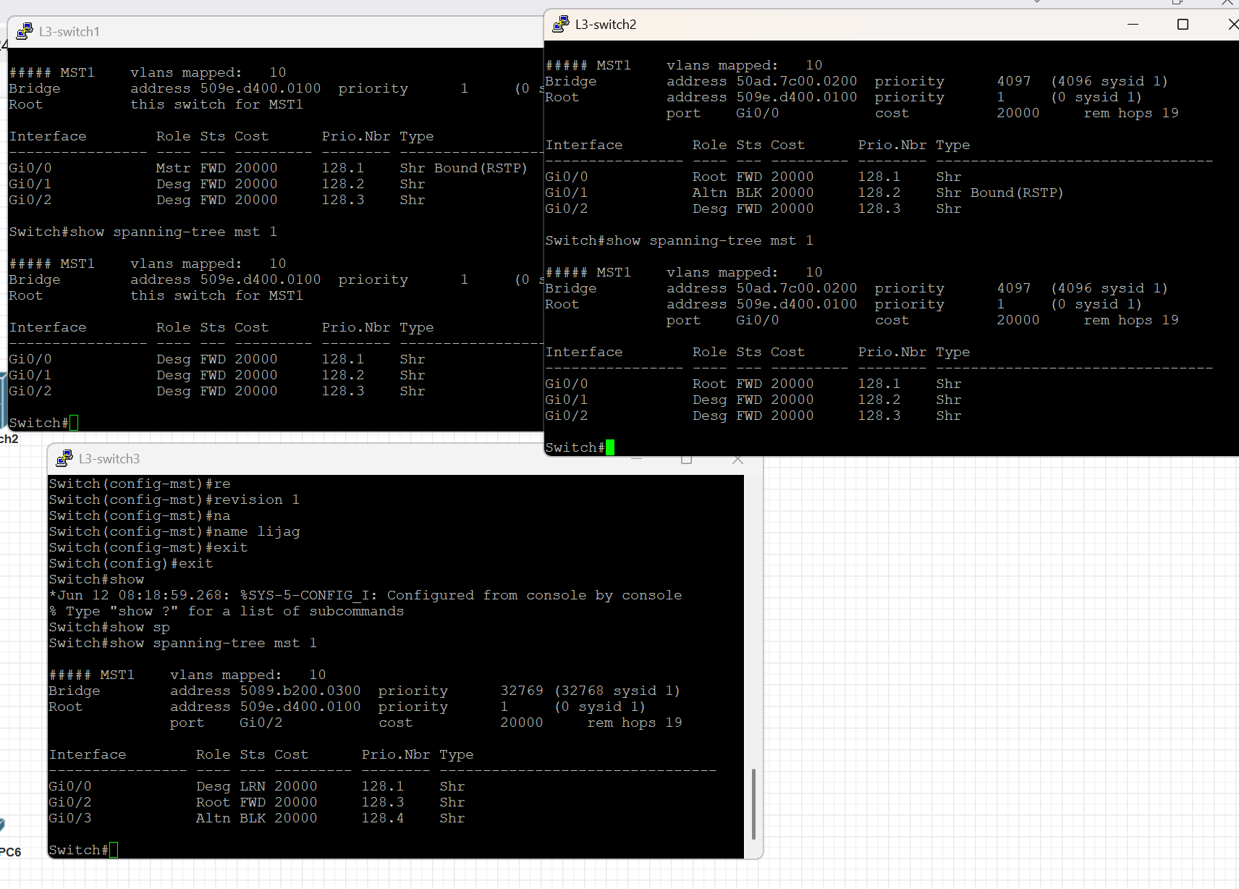Click the maximize icon of L3-switch2

tap(1184, 24)
